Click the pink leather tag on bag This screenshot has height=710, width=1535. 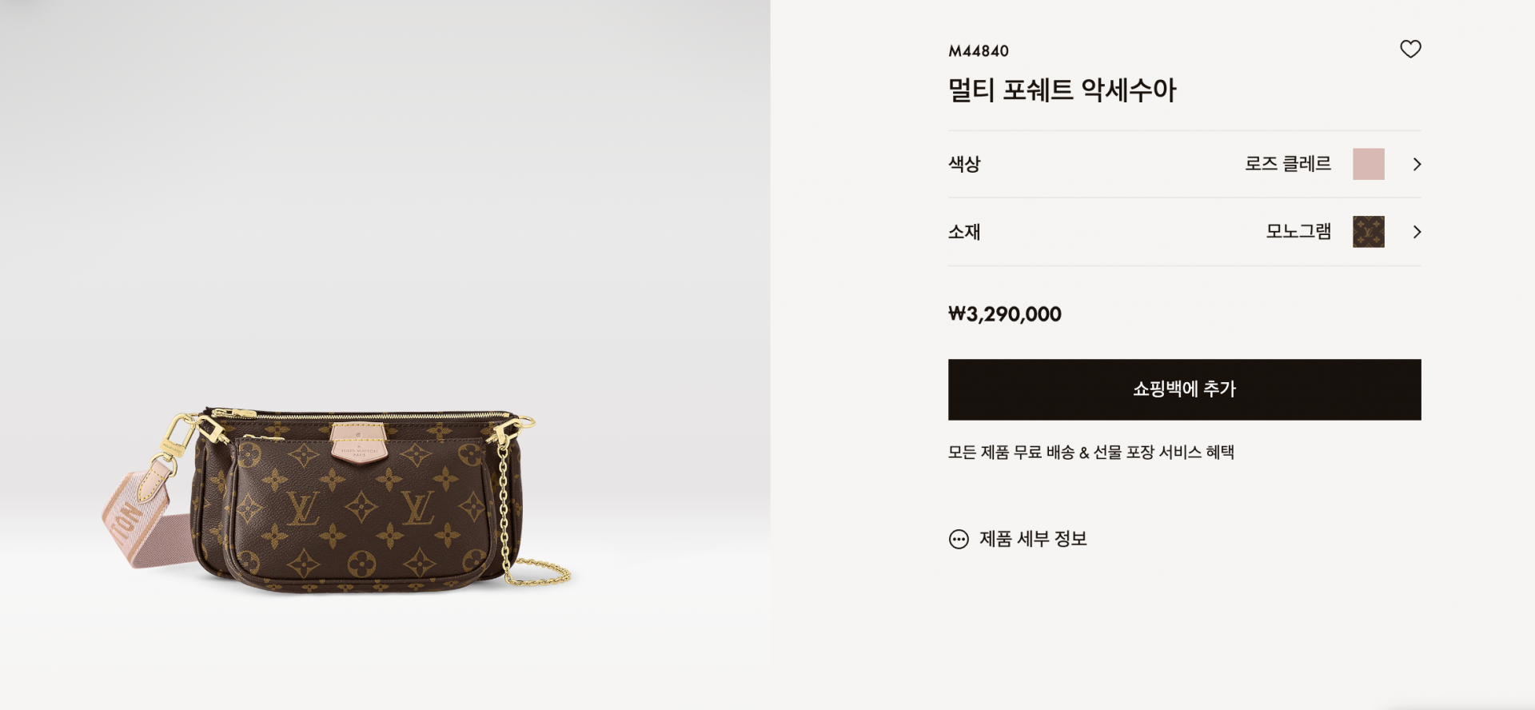coord(359,445)
